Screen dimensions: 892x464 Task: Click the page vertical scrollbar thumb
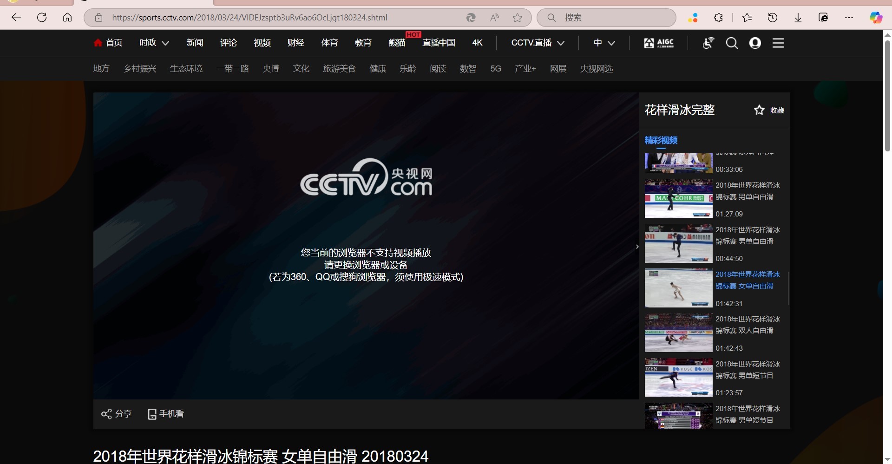887,95
